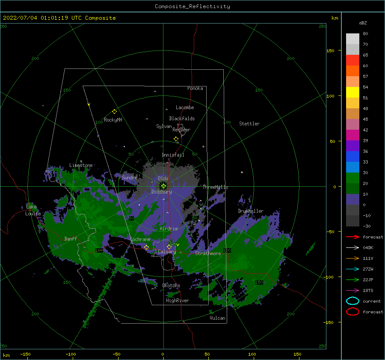This screenshot has width=385, height=360.
Task: Click the Ponoka city label
Action: click(195, 88)
